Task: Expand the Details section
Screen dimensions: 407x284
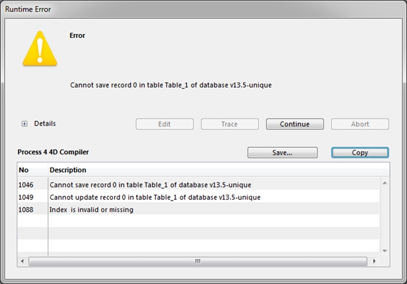Action: click(x=25, y=124)
